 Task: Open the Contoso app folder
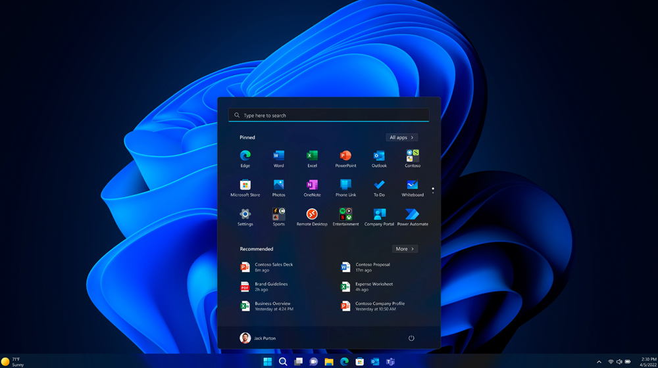[x=413, y=158]
